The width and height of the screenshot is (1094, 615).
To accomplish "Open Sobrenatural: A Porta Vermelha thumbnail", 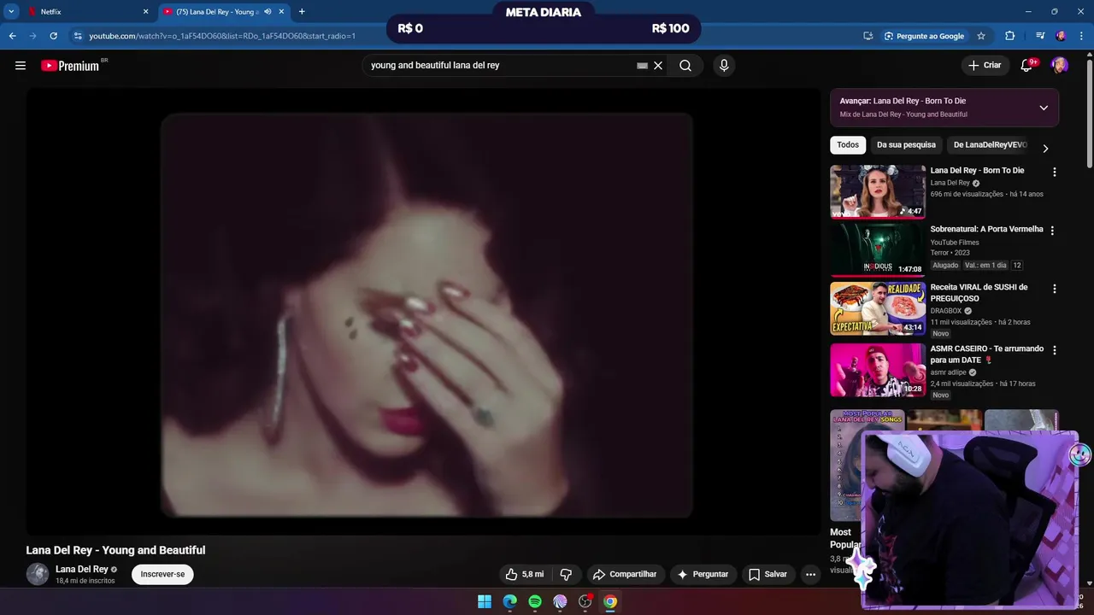I will coord(878,249).
